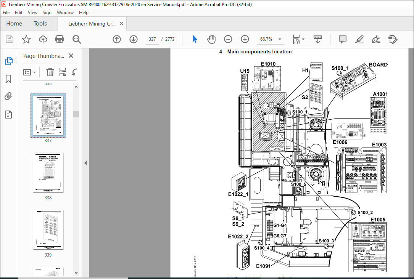Click the A1001 label in the diagram
The height and width of the screenshot is (279, 414).
point(380,94)
